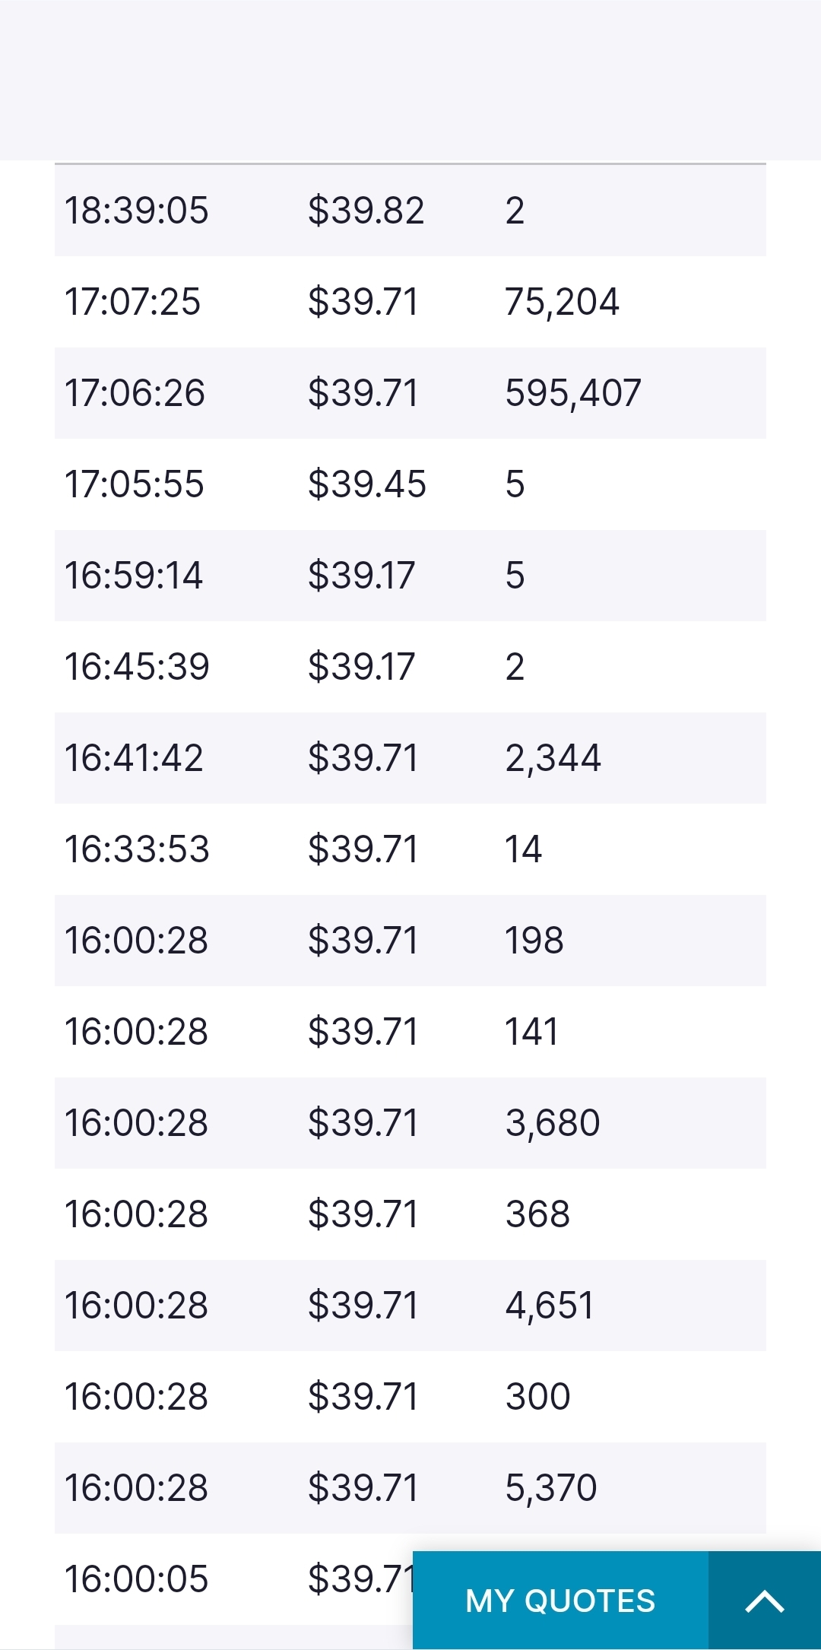This screenshot has height=1650, width=821.
Task: Click the 75,204 share volume entry
Action: [562, 302]
